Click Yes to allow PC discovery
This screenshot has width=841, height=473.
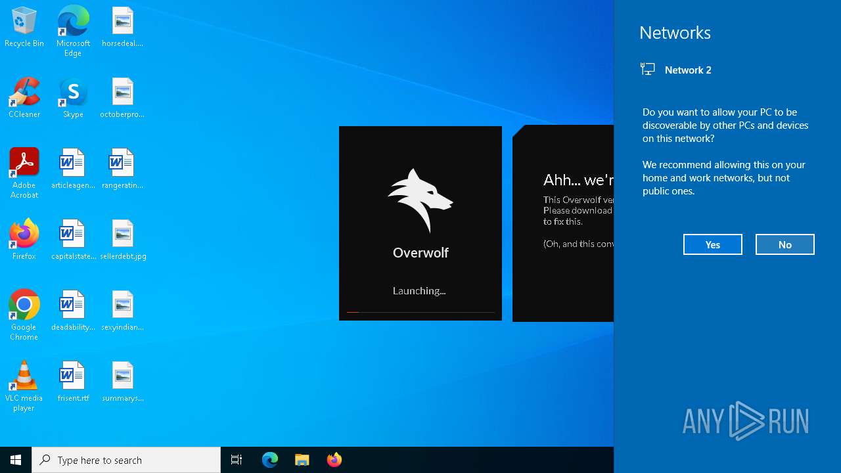(x=713, y=244)
